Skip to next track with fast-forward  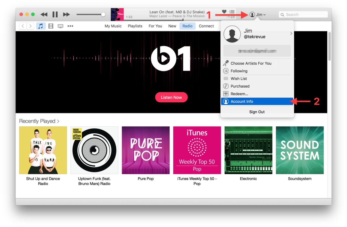66,14
